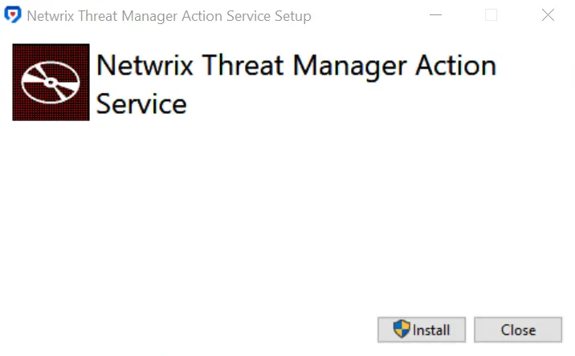Close the window with the X icon
This screenshot has width=575, height=356.
click(548, 15)
